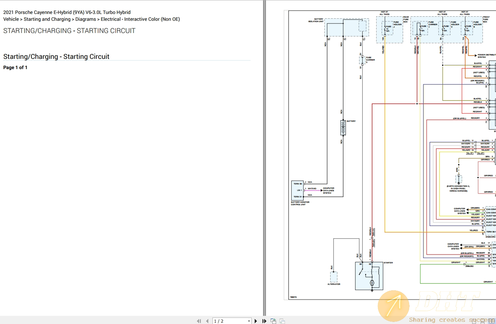Click the YEL/RED wire label near pin 16
Viewport: 496px width, 324px height.
[x=474, y=230]
